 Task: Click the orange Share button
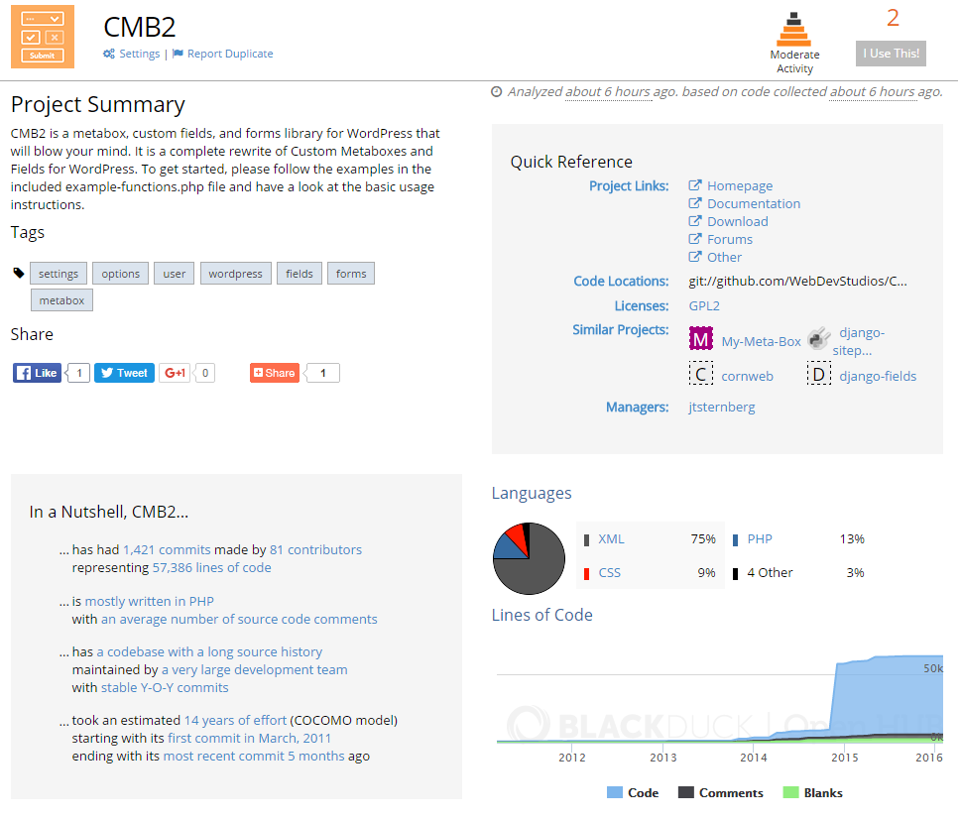(275, 373)
